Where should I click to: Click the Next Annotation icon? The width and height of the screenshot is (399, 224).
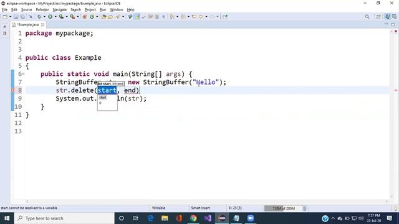coord(172,17)
